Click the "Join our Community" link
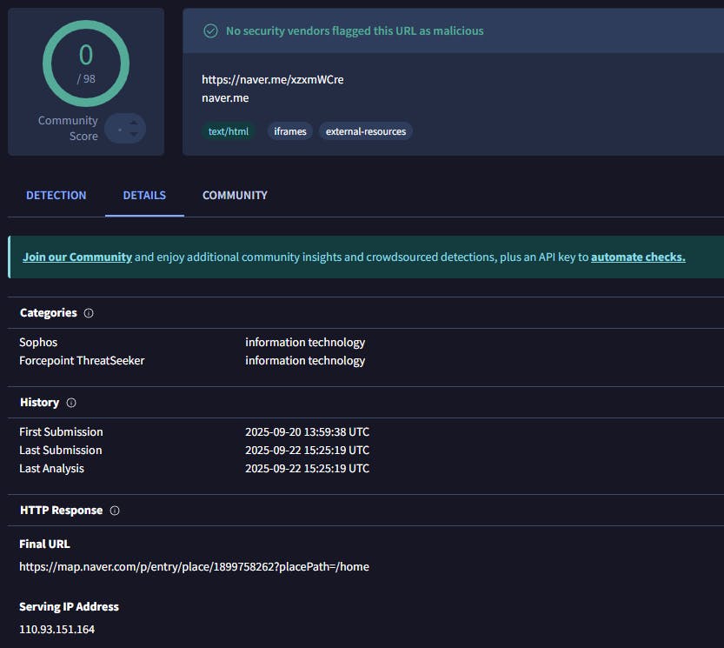The width and height of the screenshot is (724, 648). [77, 257]
